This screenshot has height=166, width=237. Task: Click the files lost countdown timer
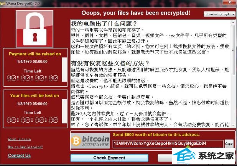coord(32,120)
